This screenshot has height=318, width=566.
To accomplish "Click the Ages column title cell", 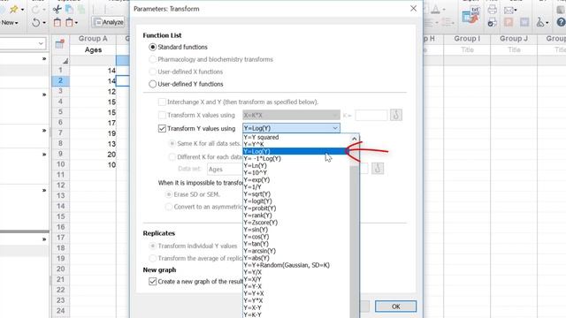I will click(93, 49).
